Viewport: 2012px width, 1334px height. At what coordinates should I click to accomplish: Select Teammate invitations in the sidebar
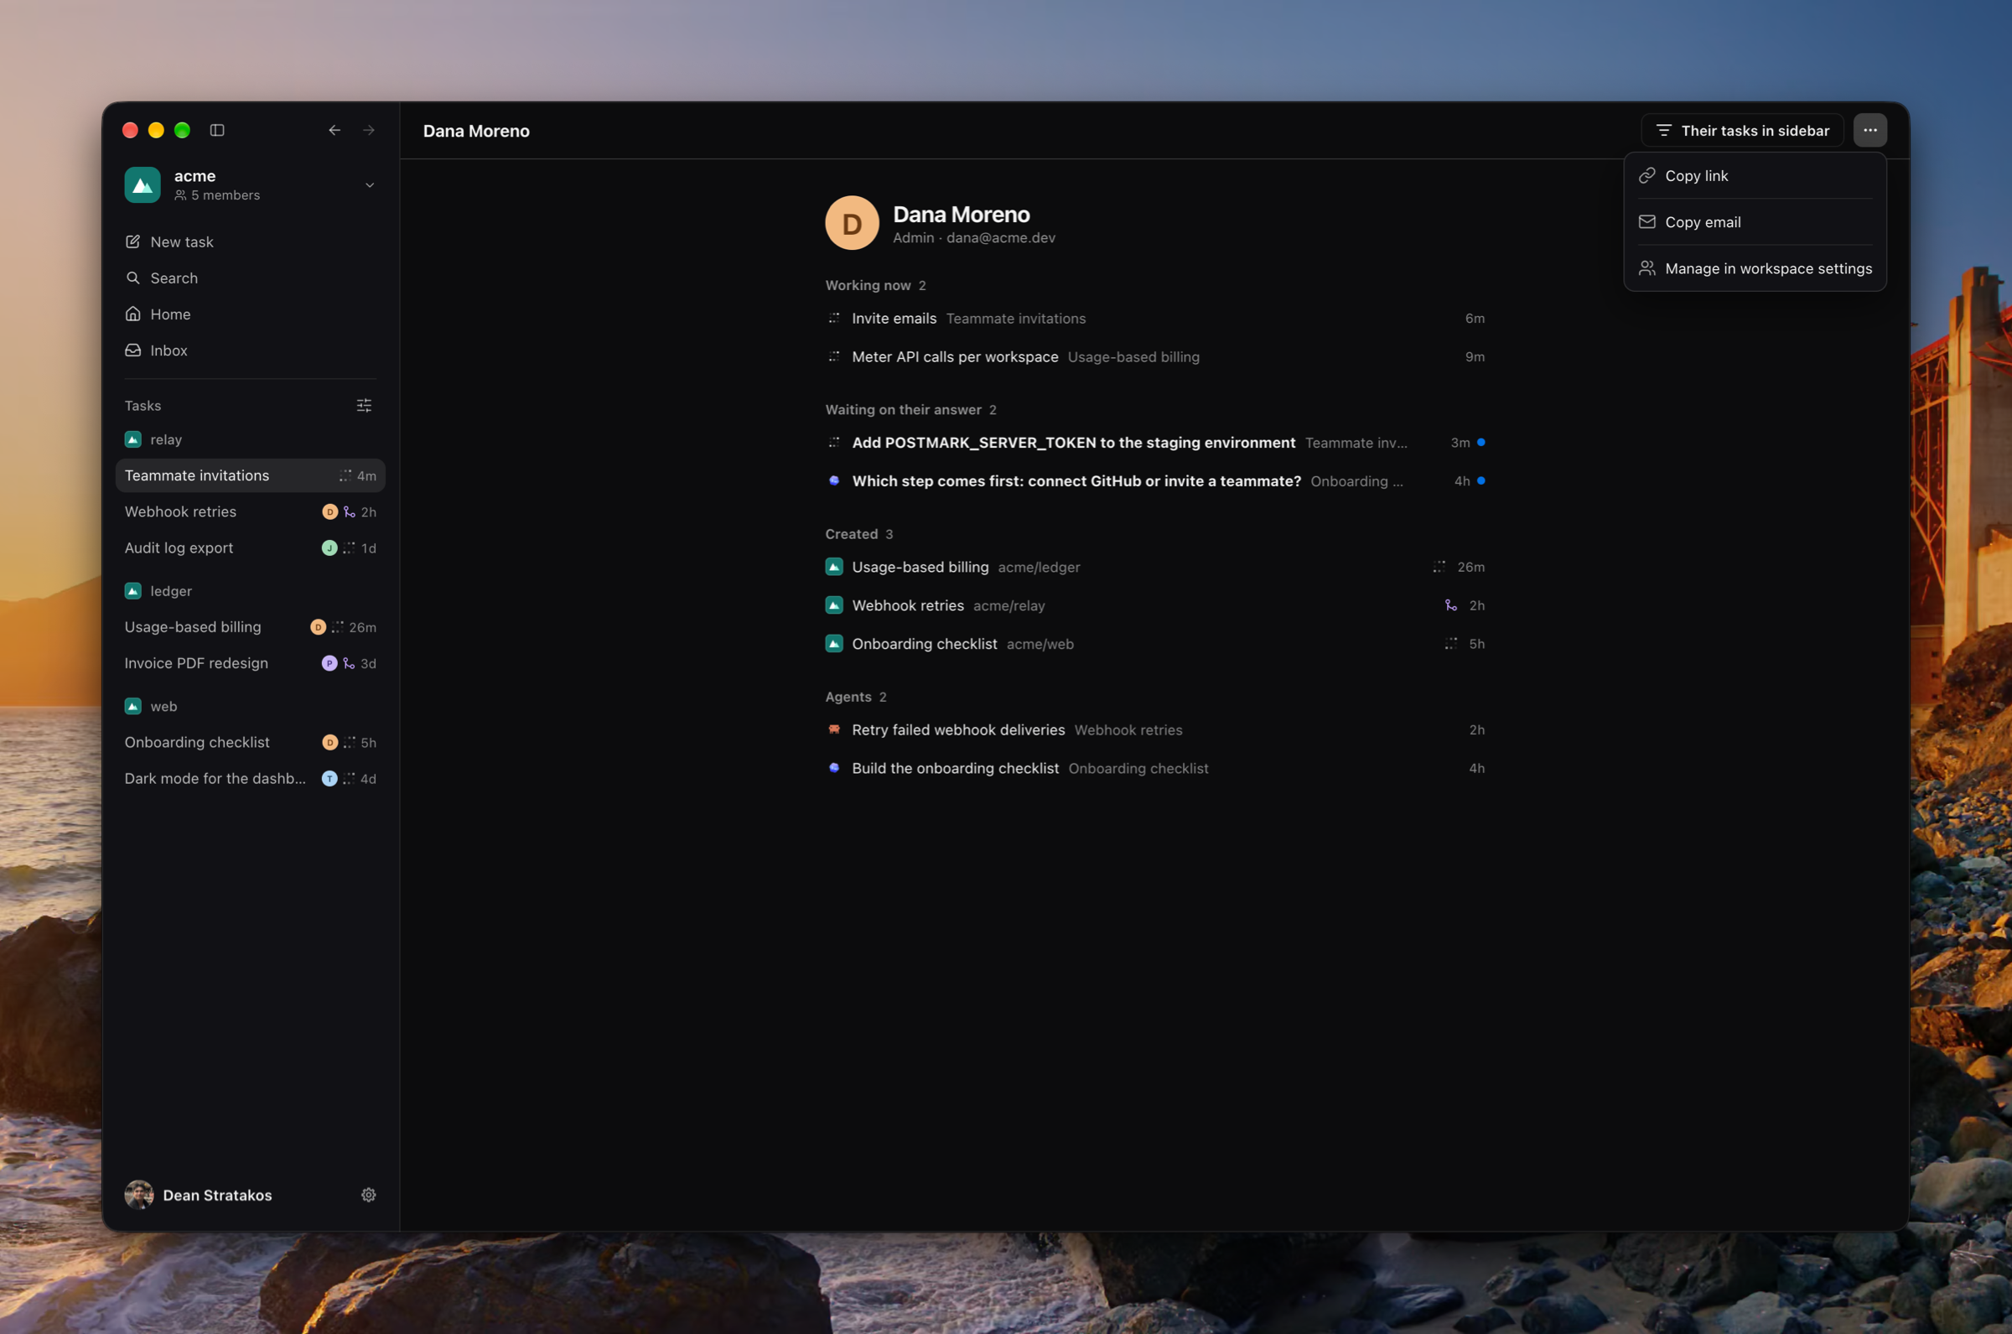coord(250,475)
